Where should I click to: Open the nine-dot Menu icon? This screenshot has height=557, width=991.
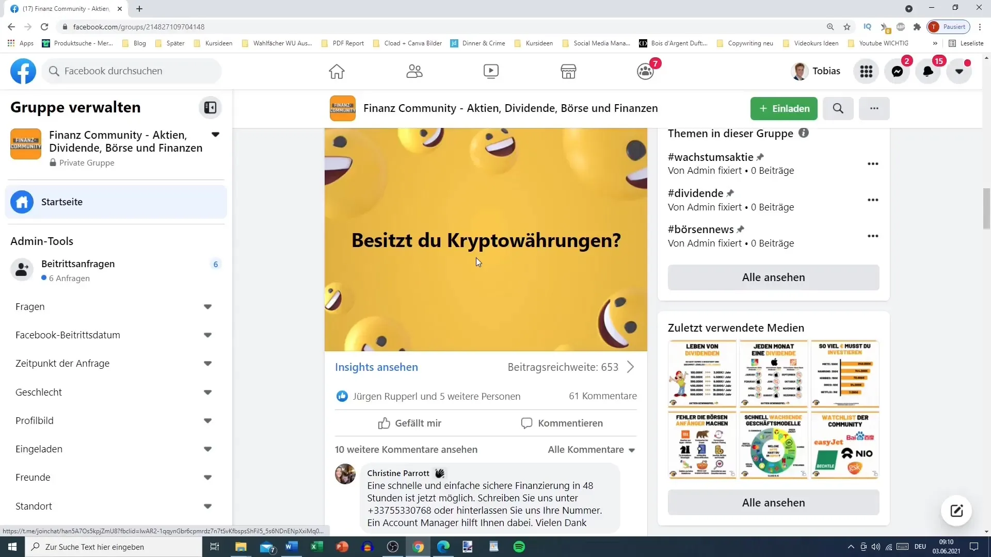[x=866, y=71]
